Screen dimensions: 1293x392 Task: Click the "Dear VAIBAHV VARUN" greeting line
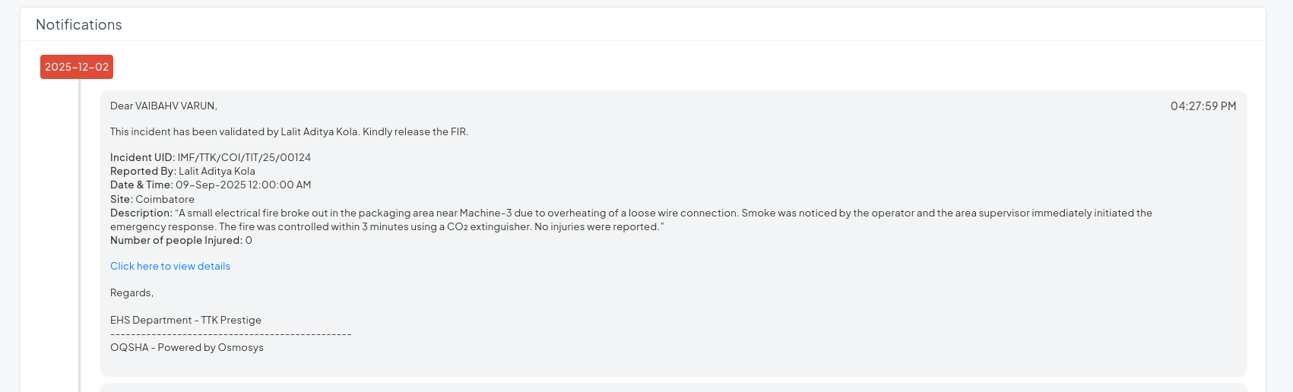point(163,106)
